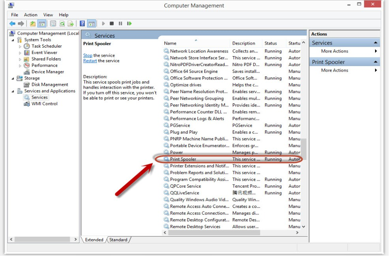Viewport: 389px width, 256px height.
Task: Sort services by the Status column header
Action: pos(271,43)
